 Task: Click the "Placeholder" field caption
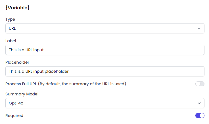click(x=17, y=62)
